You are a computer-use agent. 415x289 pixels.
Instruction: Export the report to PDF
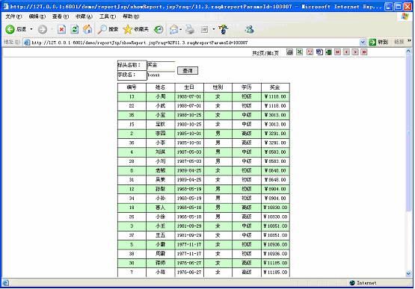click(x=310, y=52)
